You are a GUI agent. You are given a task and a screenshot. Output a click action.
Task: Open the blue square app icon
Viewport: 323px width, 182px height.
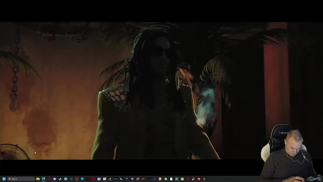[82, 179]
